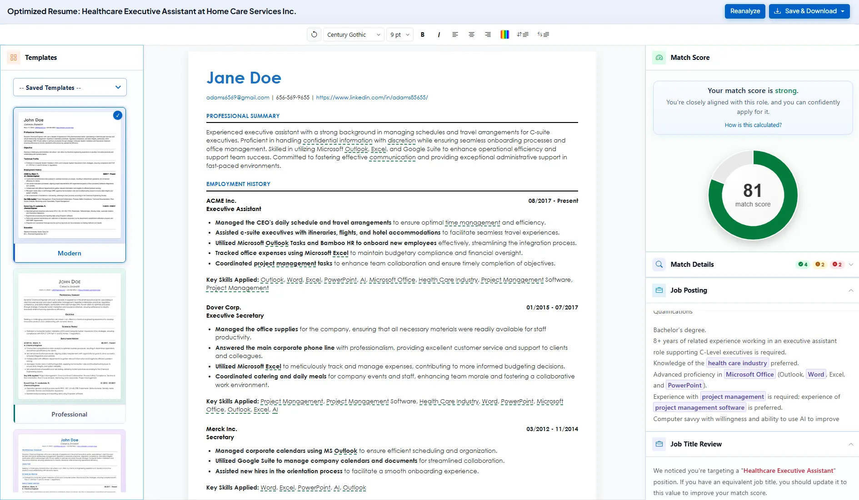Screen dimensions: 859x500
Task: Expand the Match Details section
Action: (851, 265)
